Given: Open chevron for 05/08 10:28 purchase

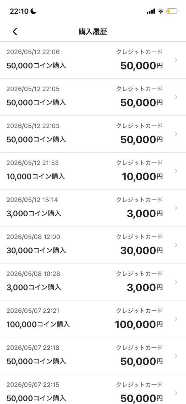Looking at the screenshot, I should point(176,282).
